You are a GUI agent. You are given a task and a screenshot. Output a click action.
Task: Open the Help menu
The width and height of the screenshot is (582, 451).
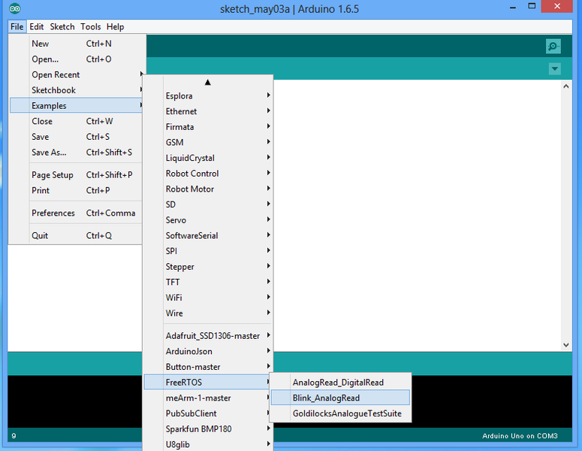[115, 27]
